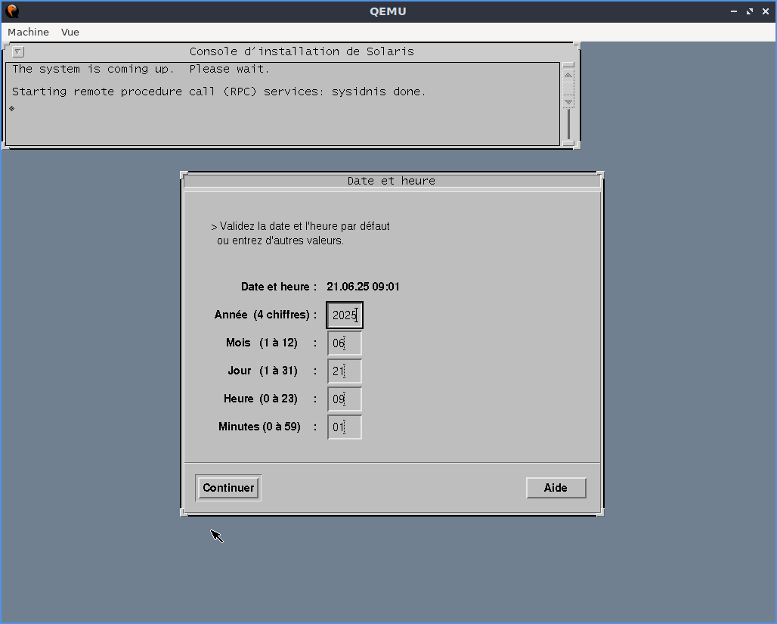This screenshot has width=777, height=624.
Task: Click the QEMU logo icon in title bar
Action: [x=12, y=11]
